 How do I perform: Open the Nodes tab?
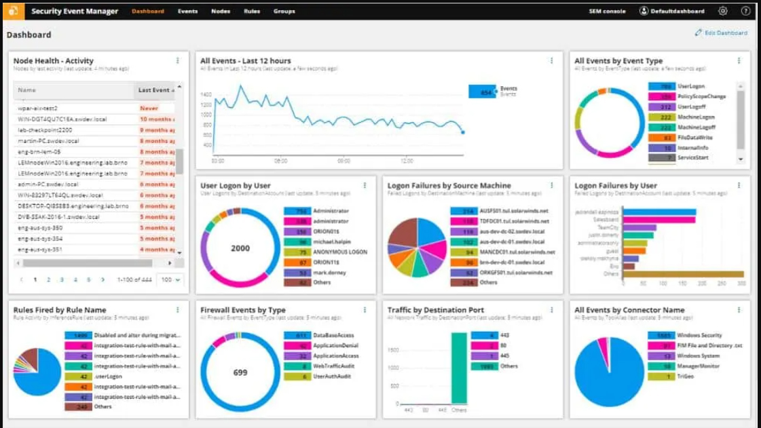(x=221, y=11)
